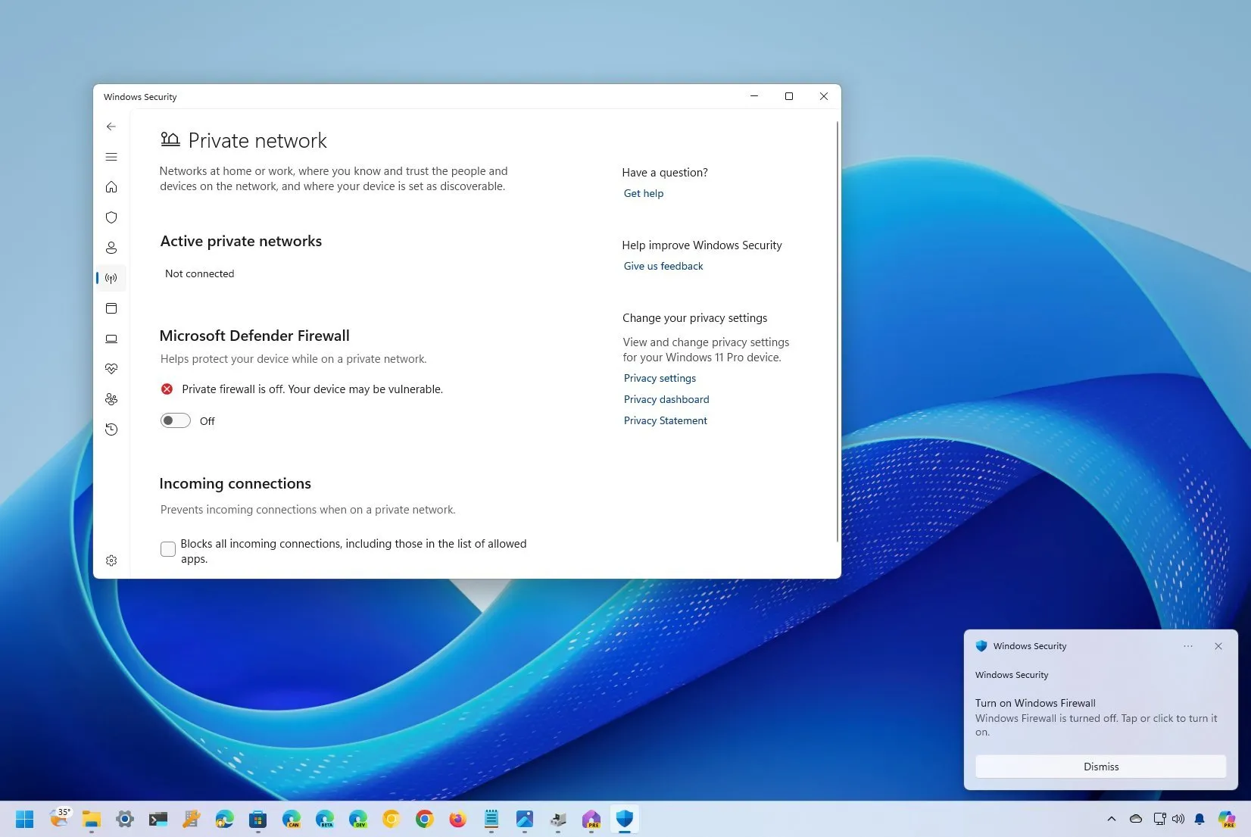Viewport: 1251px width, 837px height.
Task: Click the Not connected status text
Action: [200, 273]
